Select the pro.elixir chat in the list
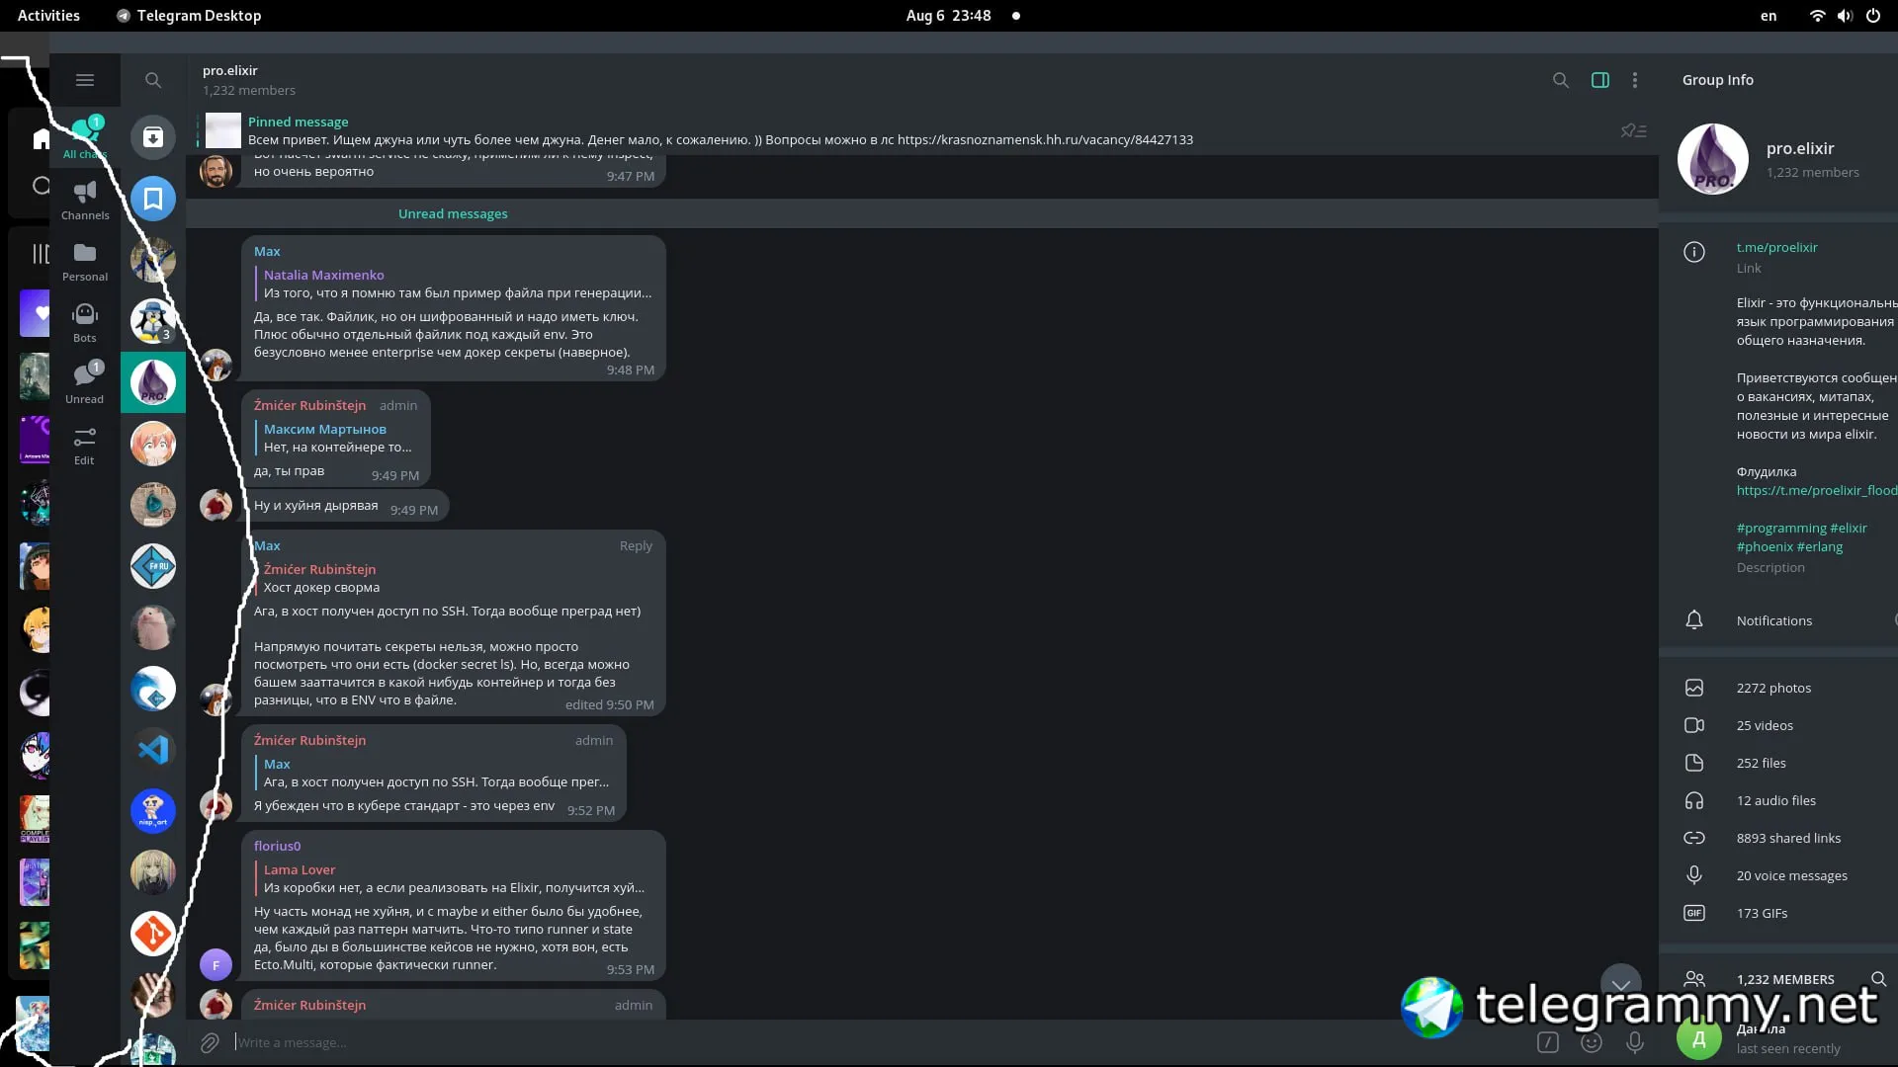 pos(153,382)
